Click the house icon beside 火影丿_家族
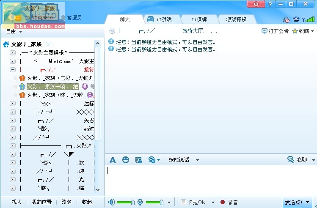Viewport: 317px width, 208px height. (6, 44)
